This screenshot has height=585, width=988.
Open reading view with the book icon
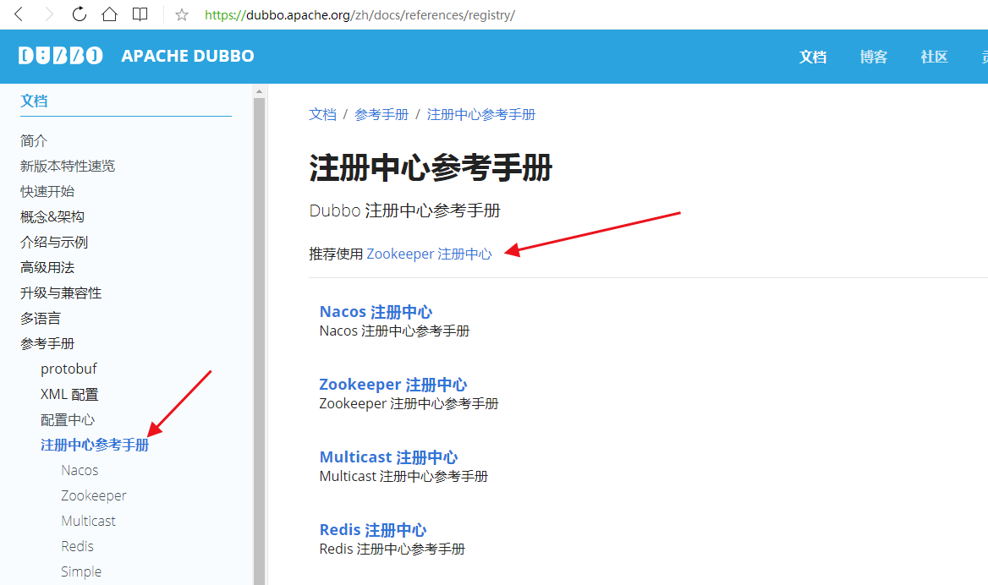click(x=140, y=14)
